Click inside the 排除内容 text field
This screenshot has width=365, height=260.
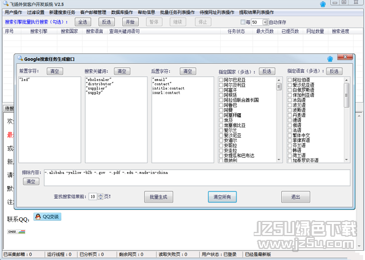(197, 178)
